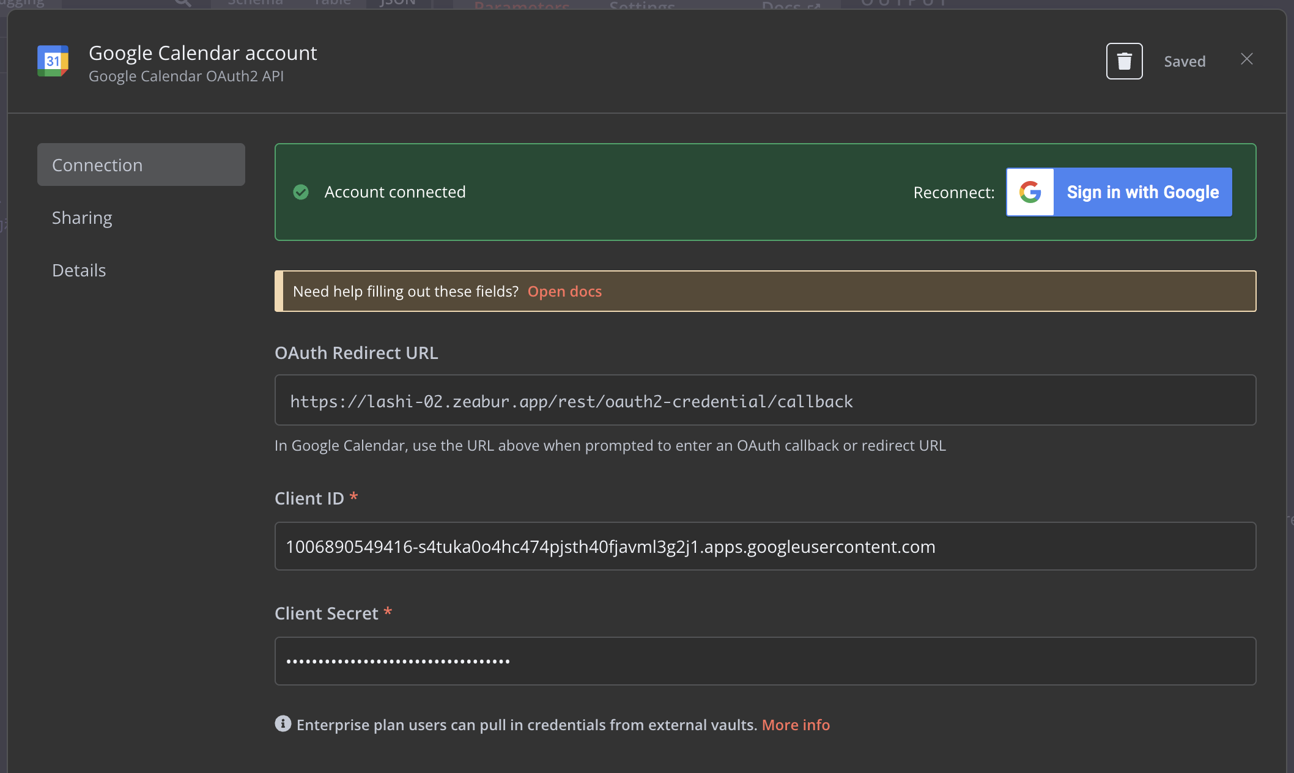Click the redirect URL hint text
1294x773 pixels.
pos(610,445)
